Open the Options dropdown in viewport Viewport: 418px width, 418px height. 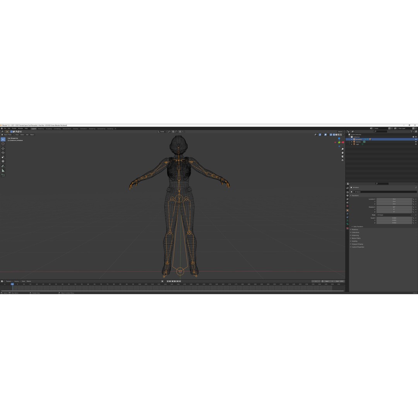point(341,132)
